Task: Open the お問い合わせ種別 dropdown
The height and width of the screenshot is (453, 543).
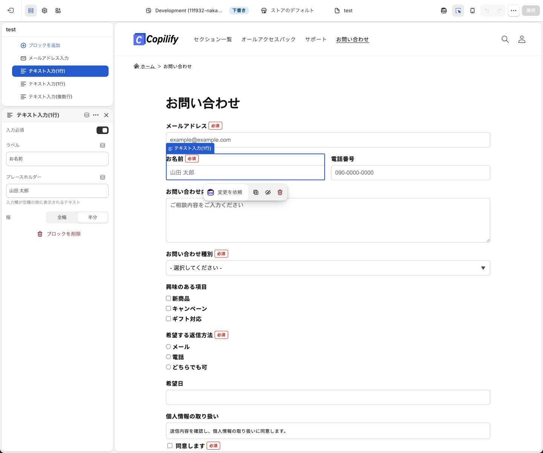Action: coord(328,268)
